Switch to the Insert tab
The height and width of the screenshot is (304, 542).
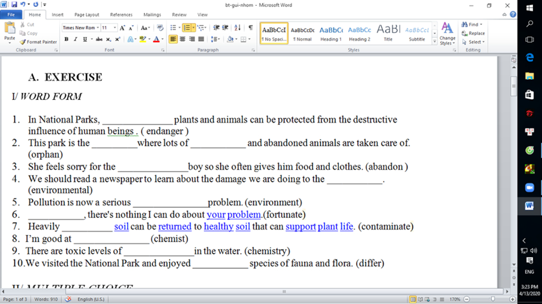pyautogui.click(x=57, y=14)
